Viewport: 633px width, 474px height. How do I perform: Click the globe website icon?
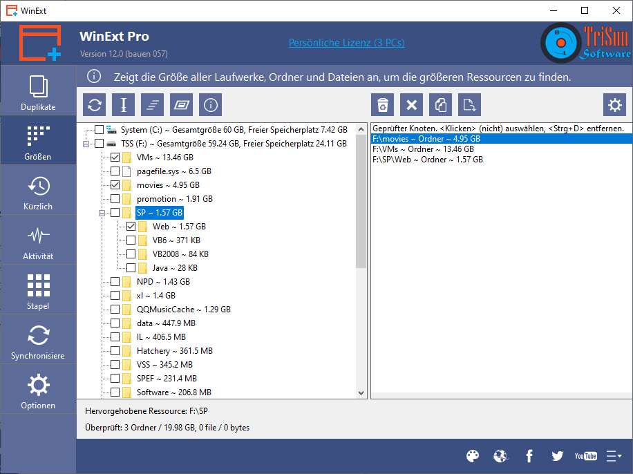click(500, 456)
